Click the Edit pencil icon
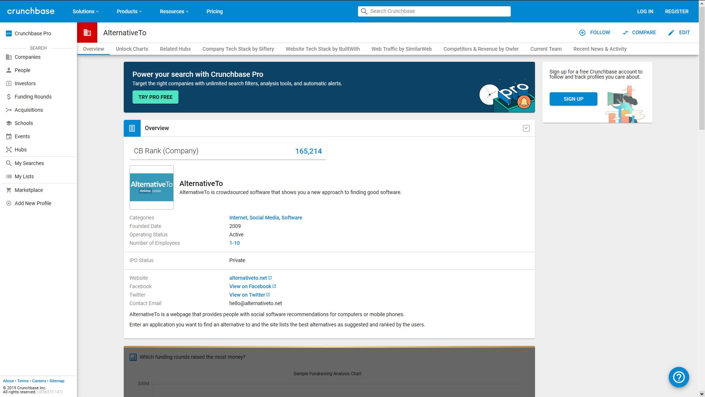The width and height of the screenshot is (705, 397). coord(671,33)
